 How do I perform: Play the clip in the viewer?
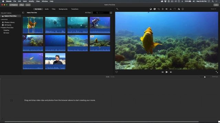click(x=167, y=72)
